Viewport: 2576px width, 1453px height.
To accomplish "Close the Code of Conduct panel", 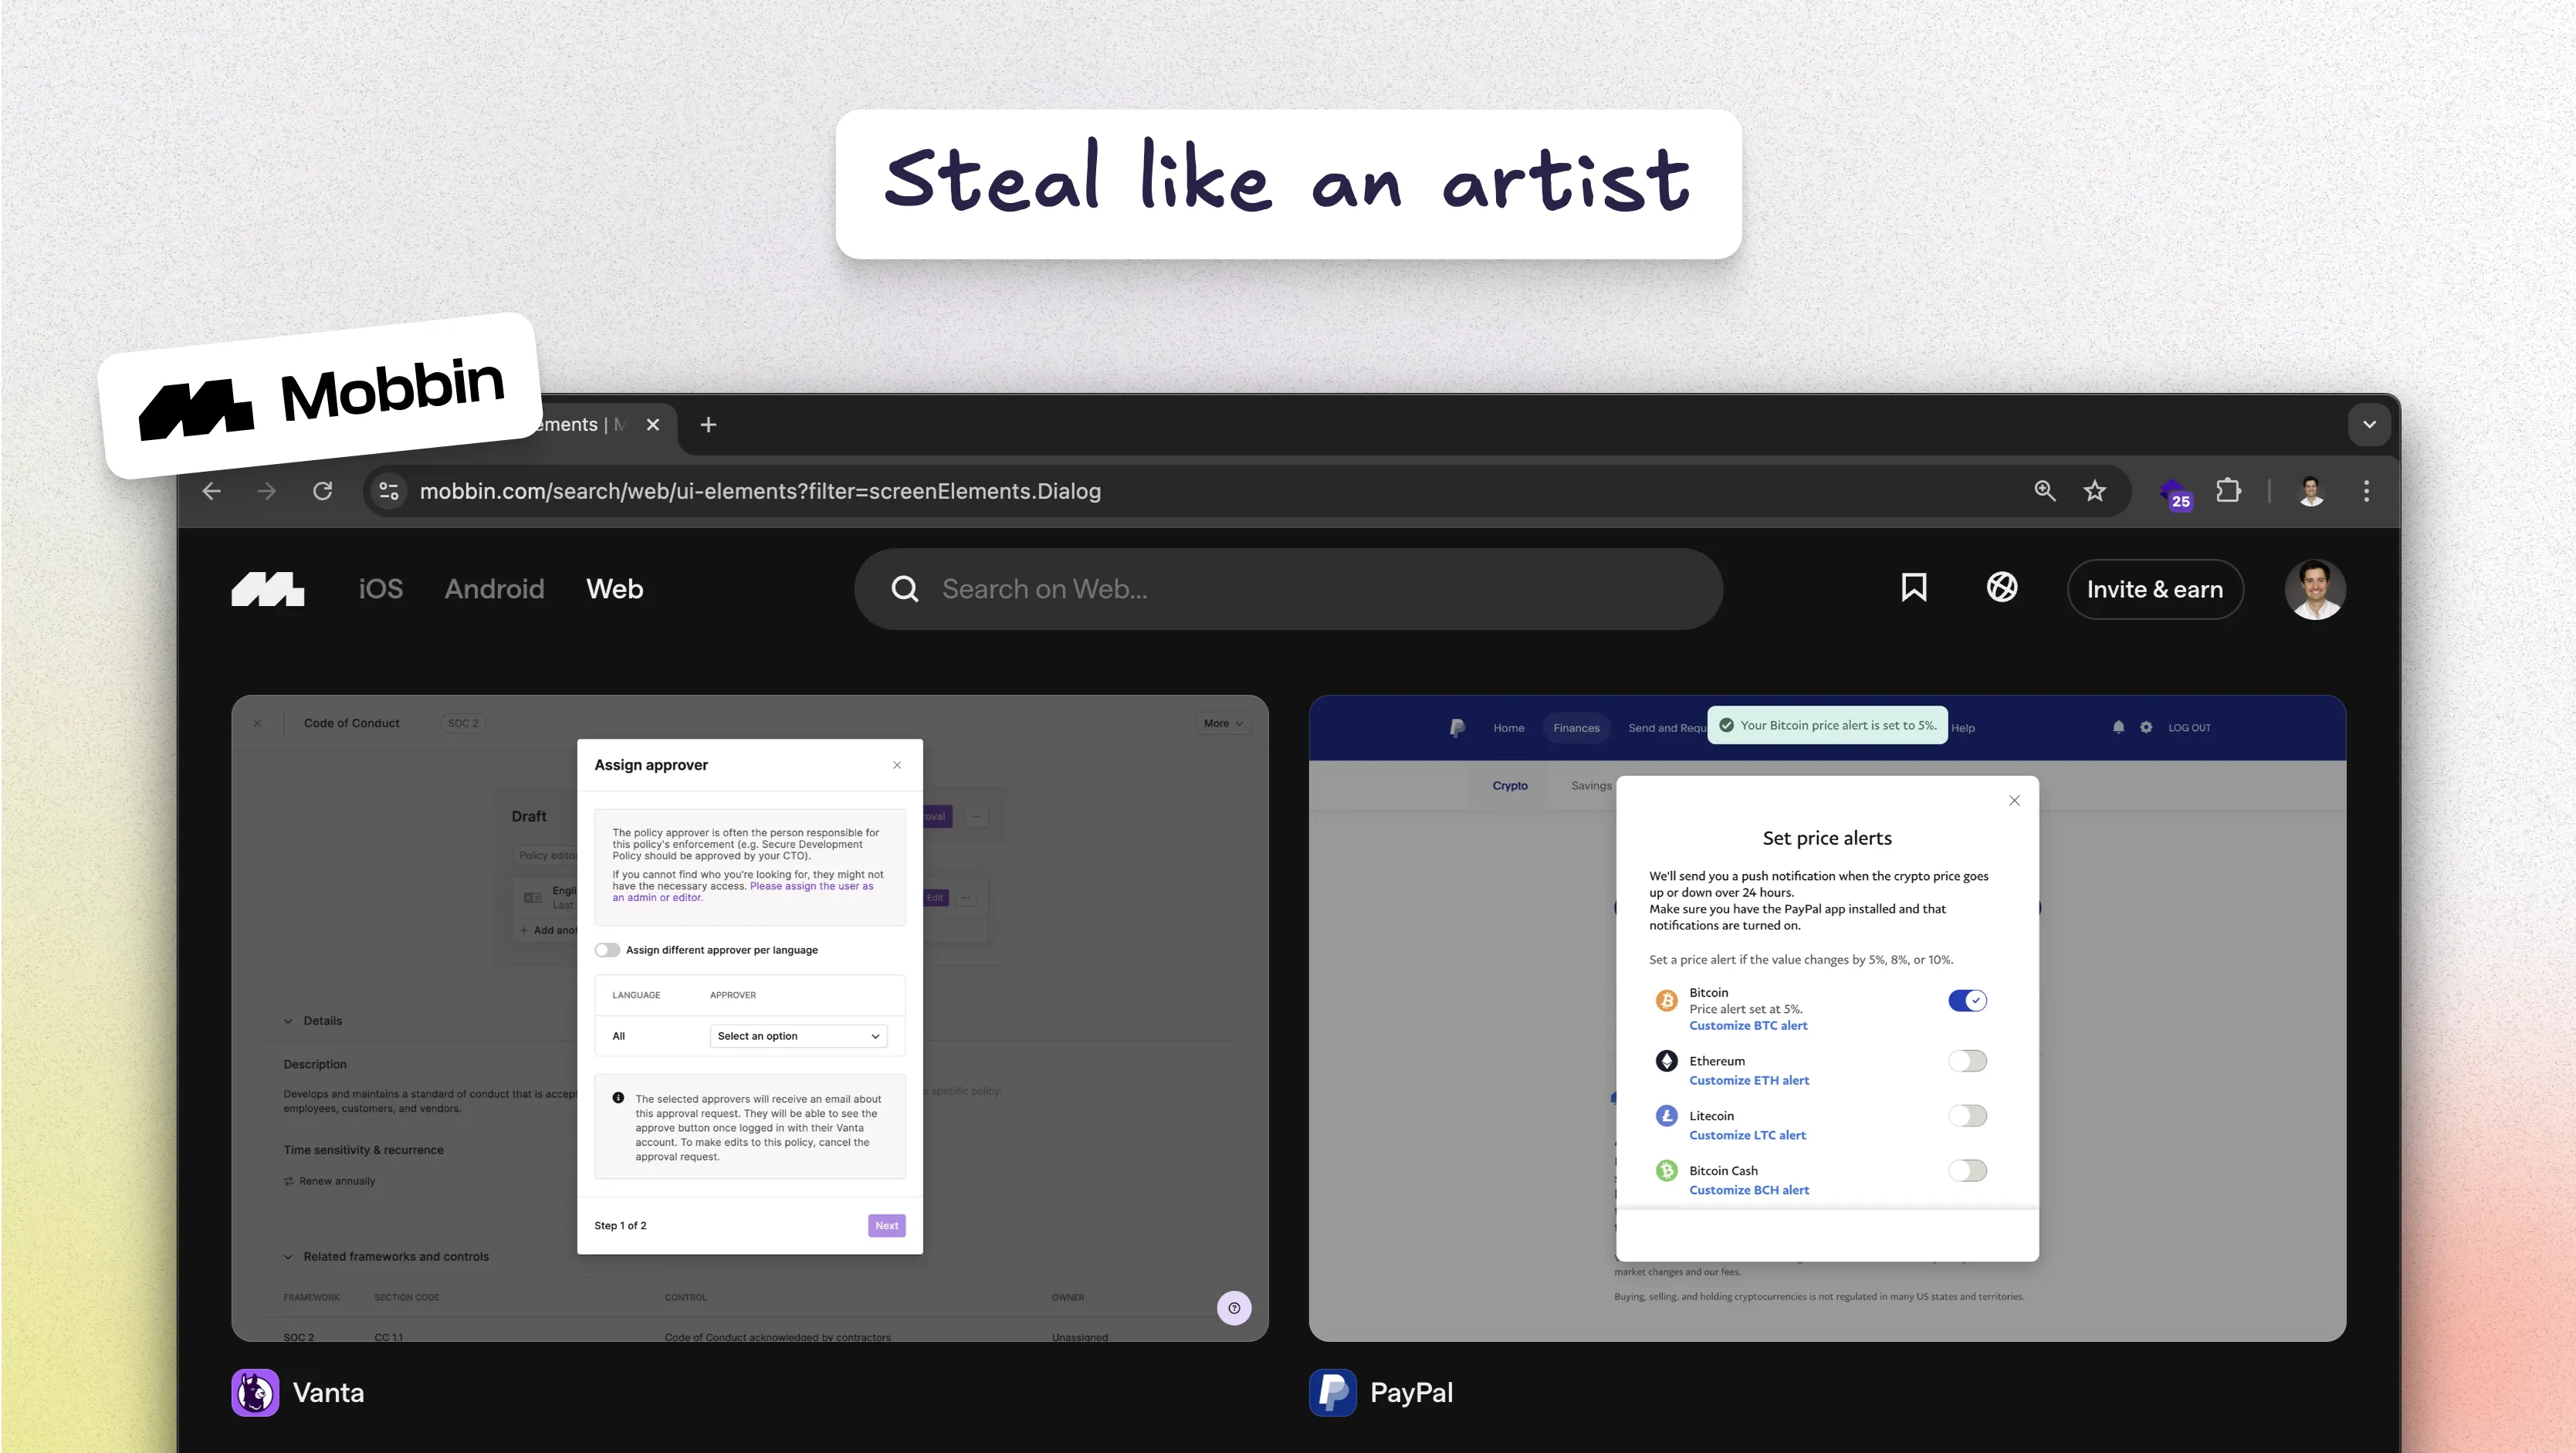I will [x=258, y=723].
